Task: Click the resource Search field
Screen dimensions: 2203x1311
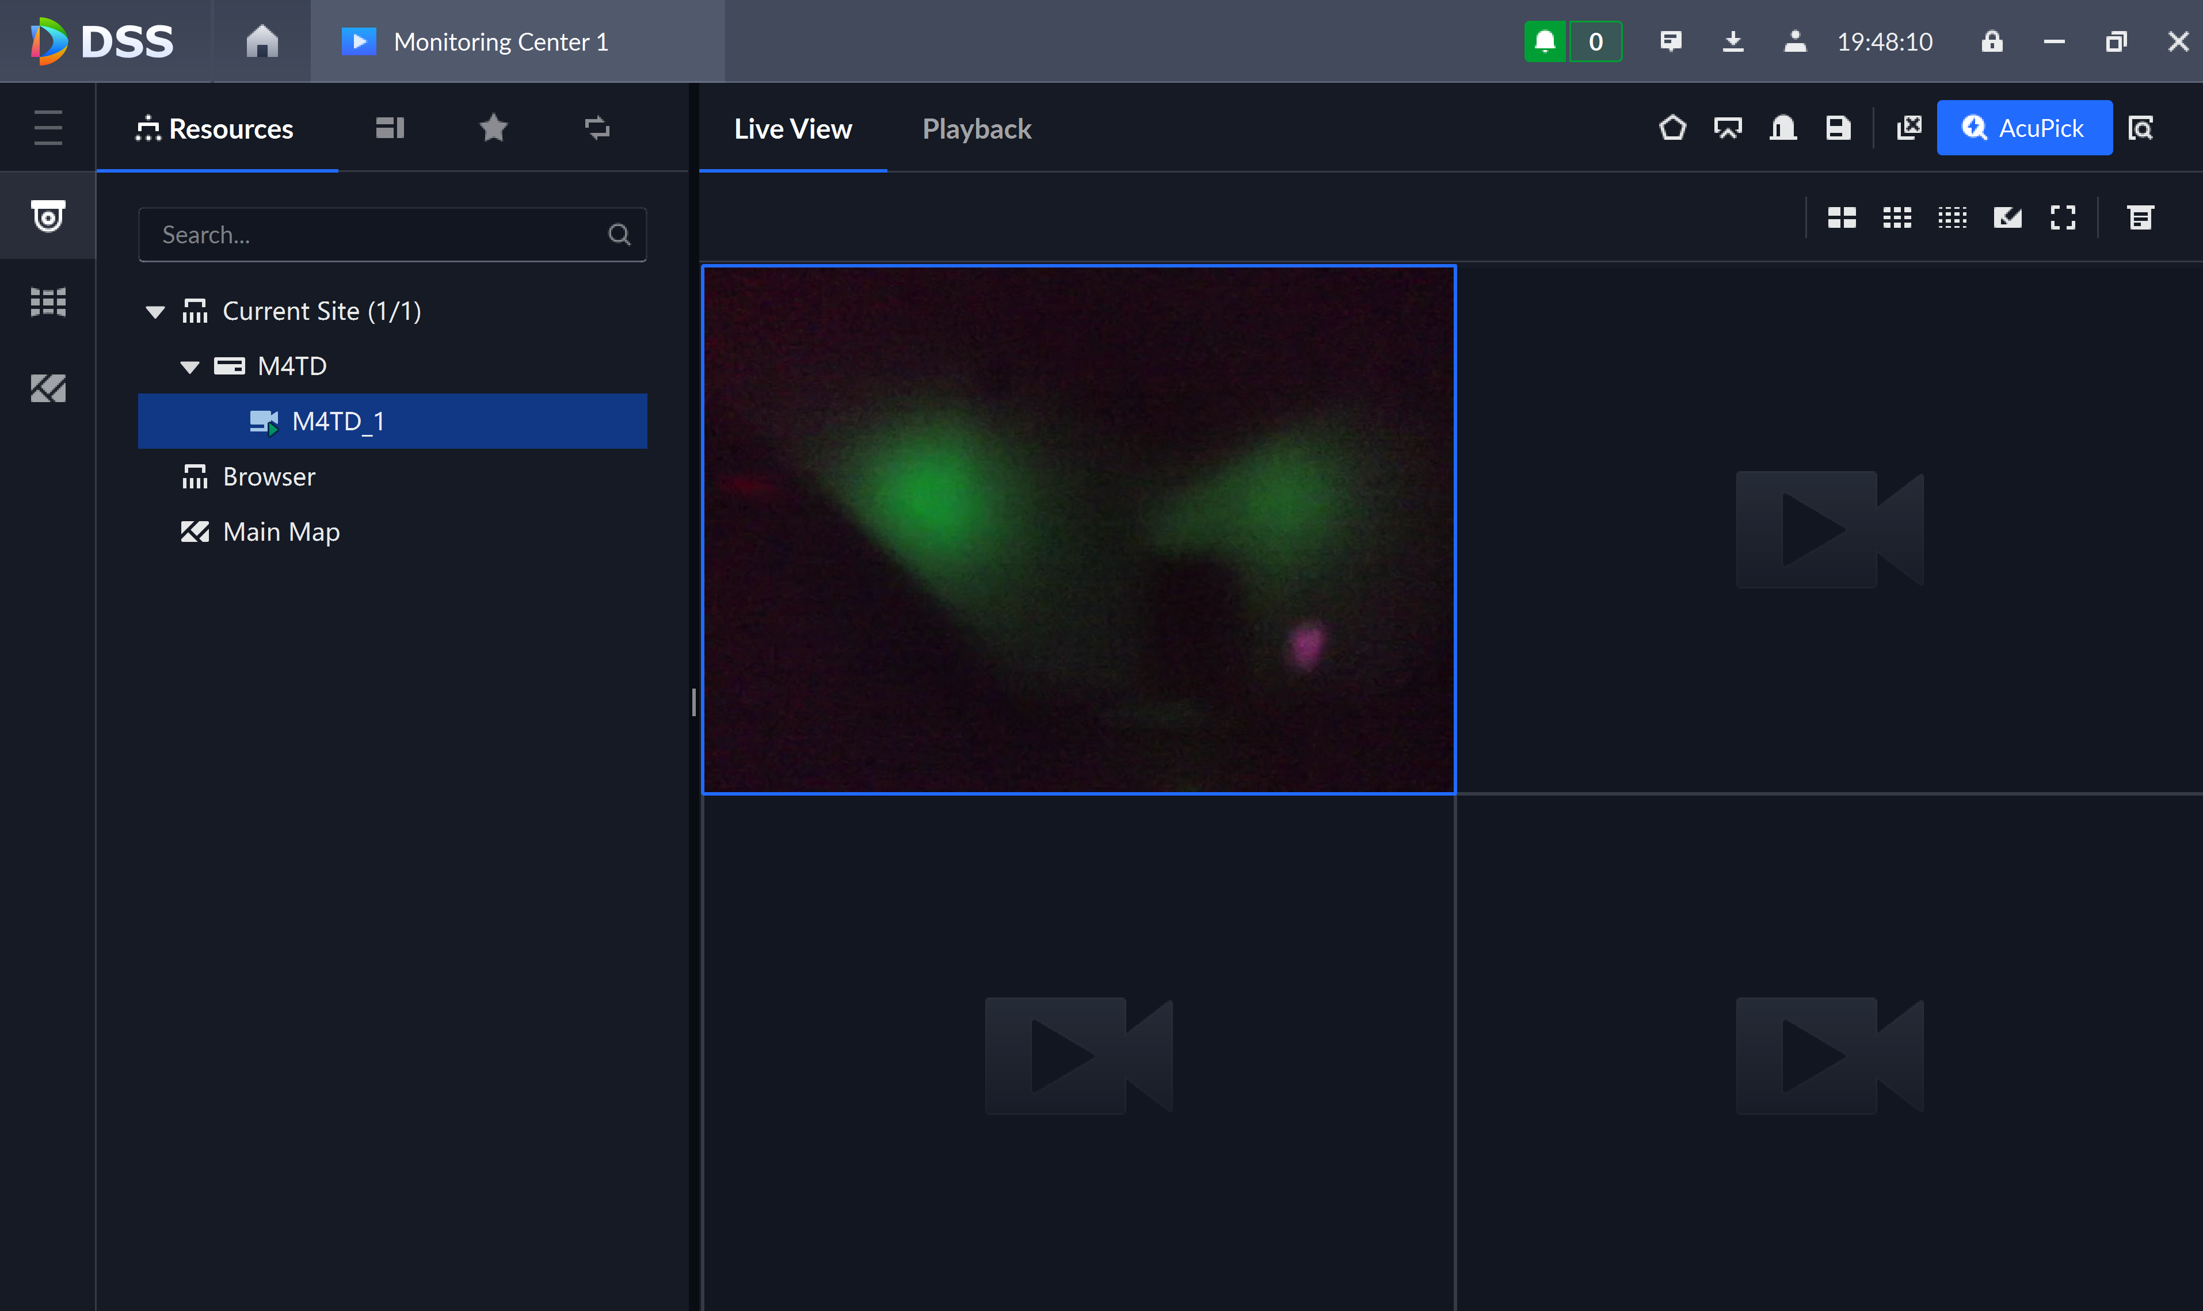Action: click(392, 235)
